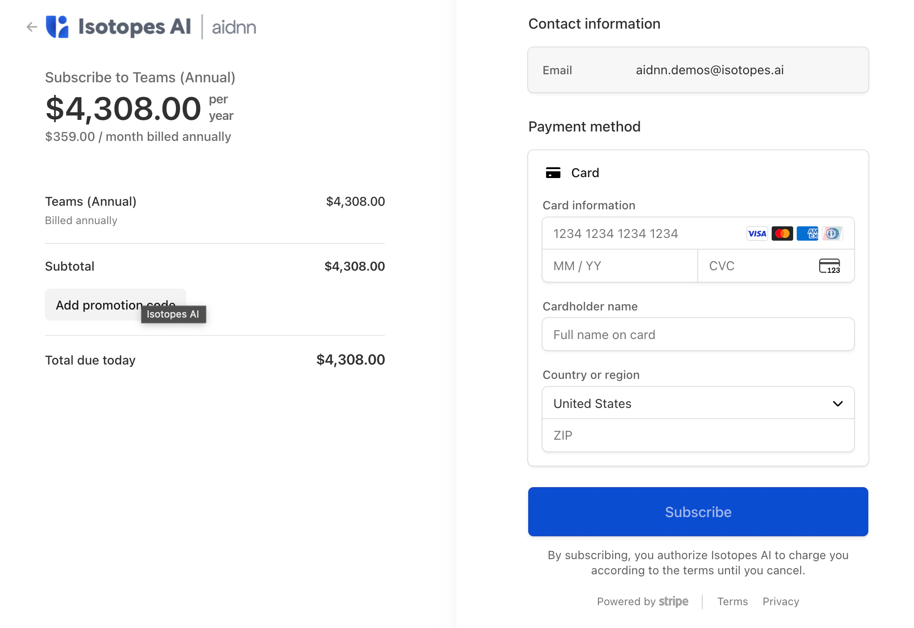Screen dimensions: 914x628
Task: Click the $4,308.00 per year price
Action: click(x=139, y=108)
